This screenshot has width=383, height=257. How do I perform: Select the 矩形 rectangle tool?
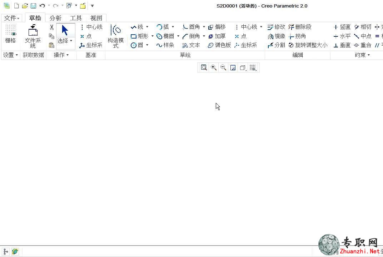tap(140, 36)
